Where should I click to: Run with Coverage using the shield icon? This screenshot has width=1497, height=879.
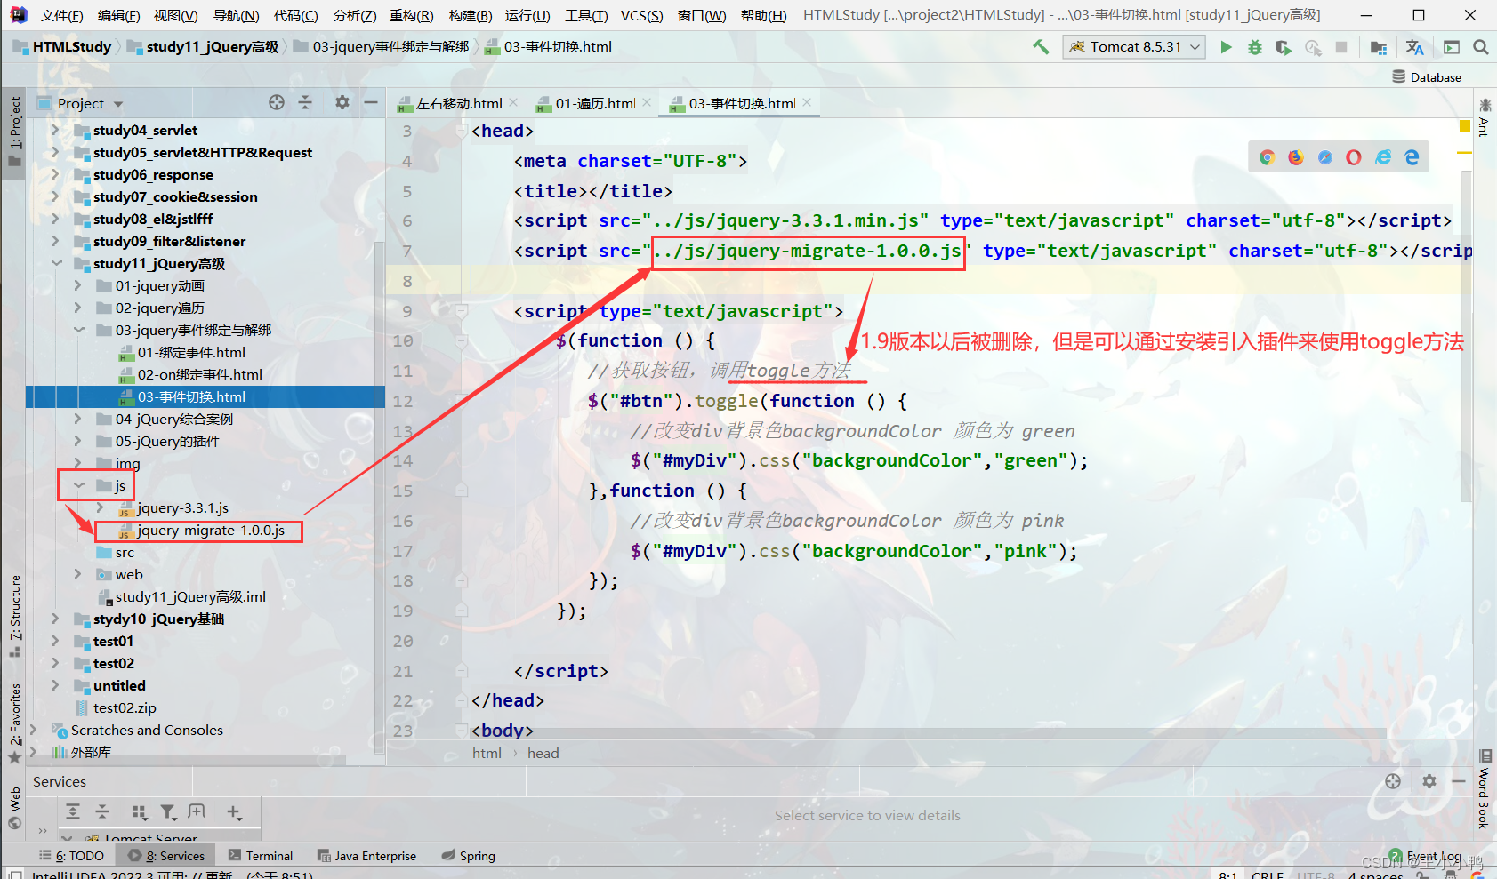tap(1283, 47)
